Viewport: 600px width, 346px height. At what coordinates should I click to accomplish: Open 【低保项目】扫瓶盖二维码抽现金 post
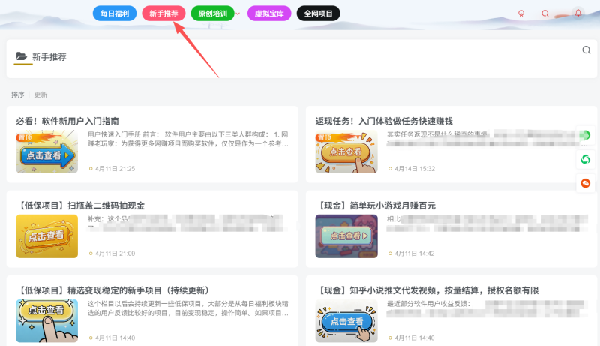pyautogui.click(x=80, y=206)
